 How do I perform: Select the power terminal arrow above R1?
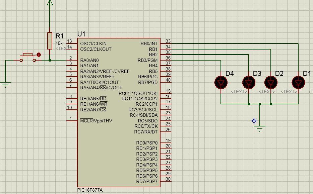pos(50,3)
